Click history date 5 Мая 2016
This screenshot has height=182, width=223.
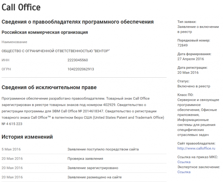[11, 149]
